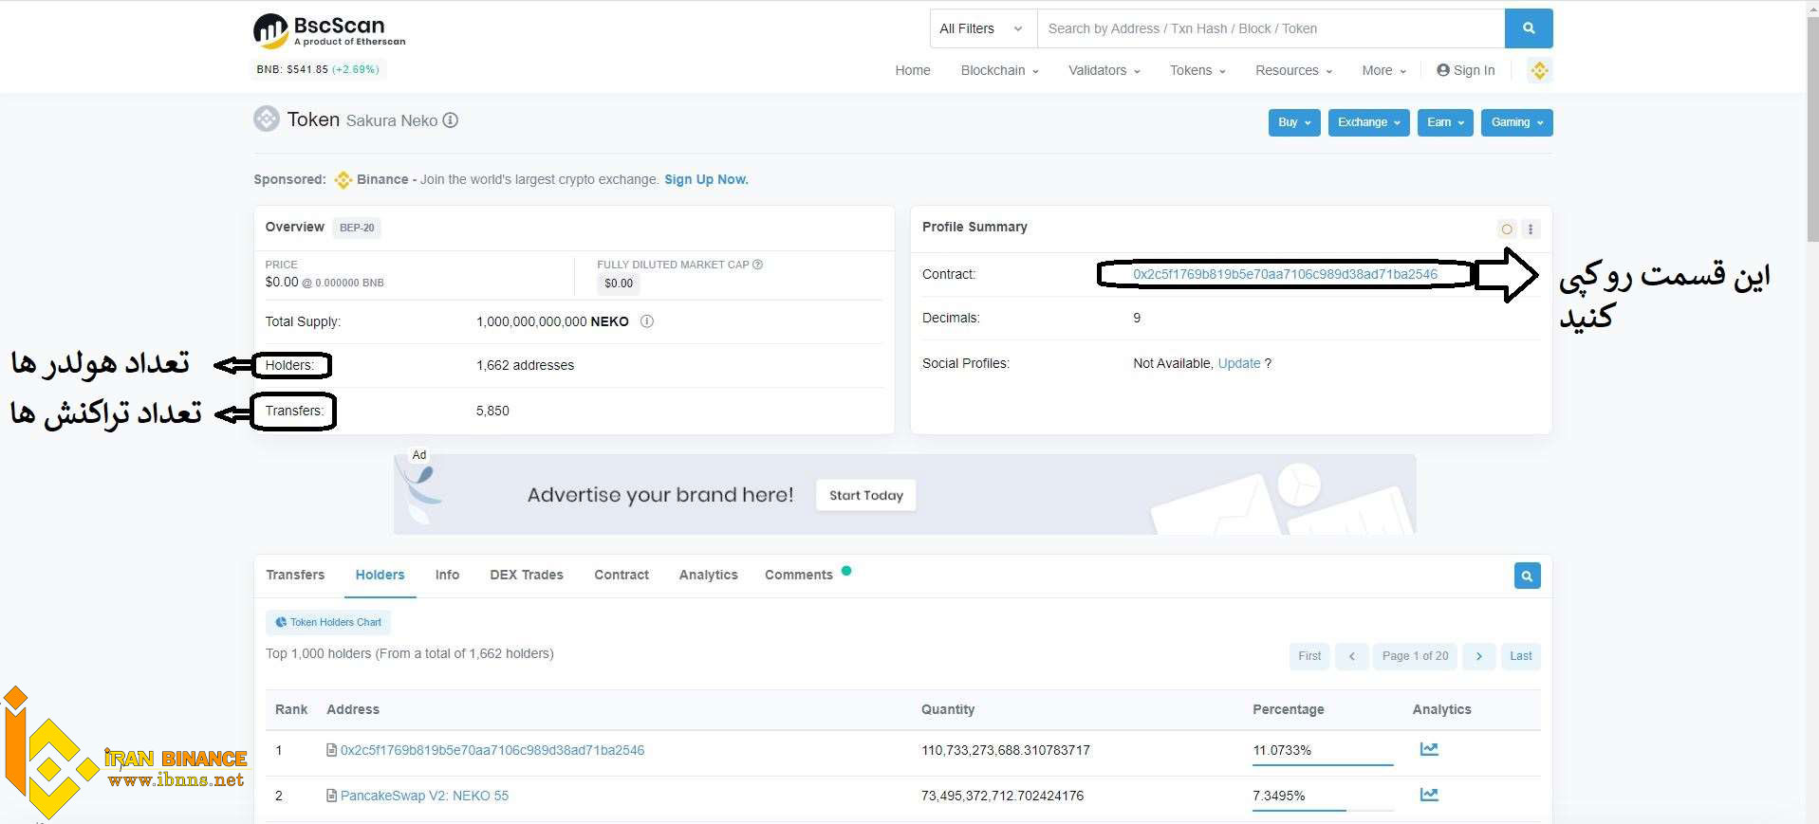This screenshot has width=1819, height=824.
Task: Go to previous holders page arrow
Action: point(1351,656)
